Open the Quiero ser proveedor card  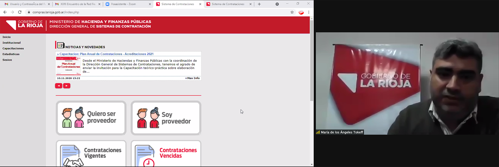click(x=91, y=118)
